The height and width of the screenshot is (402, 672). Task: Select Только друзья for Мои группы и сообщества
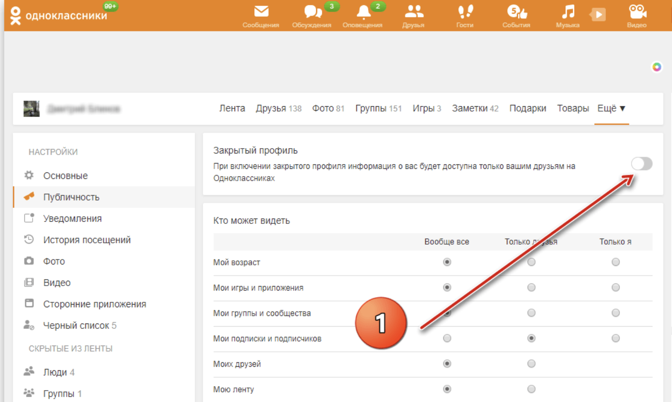531,313
